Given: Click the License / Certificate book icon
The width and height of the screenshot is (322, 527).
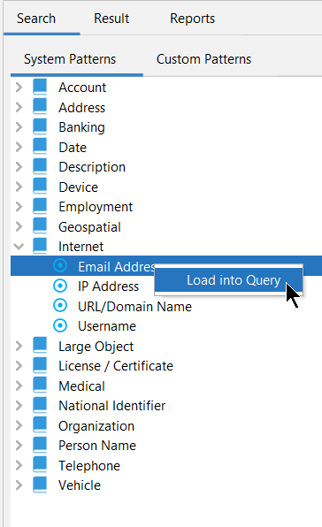Looking at the screenshot, I should point(40,365).
